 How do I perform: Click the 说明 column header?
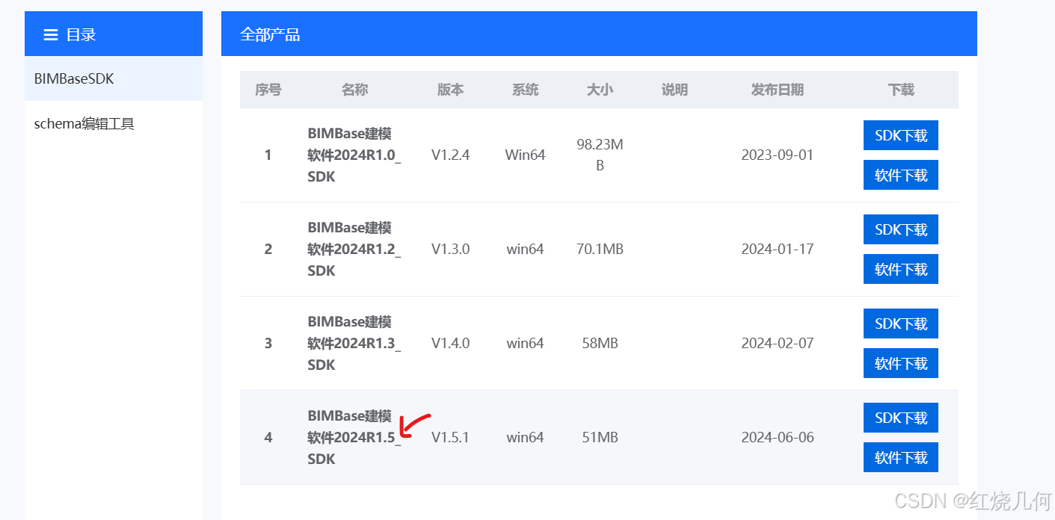pyautogui.click(x=674, y=90)
